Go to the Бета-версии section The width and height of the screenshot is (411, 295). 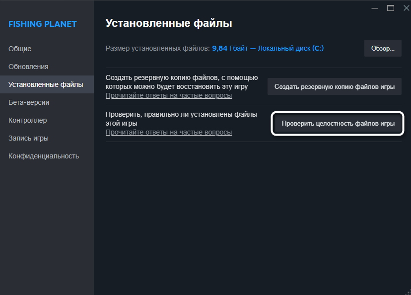tap(30, 102)
